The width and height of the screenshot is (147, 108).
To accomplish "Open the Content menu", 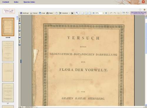I will [x=6, y=2].
